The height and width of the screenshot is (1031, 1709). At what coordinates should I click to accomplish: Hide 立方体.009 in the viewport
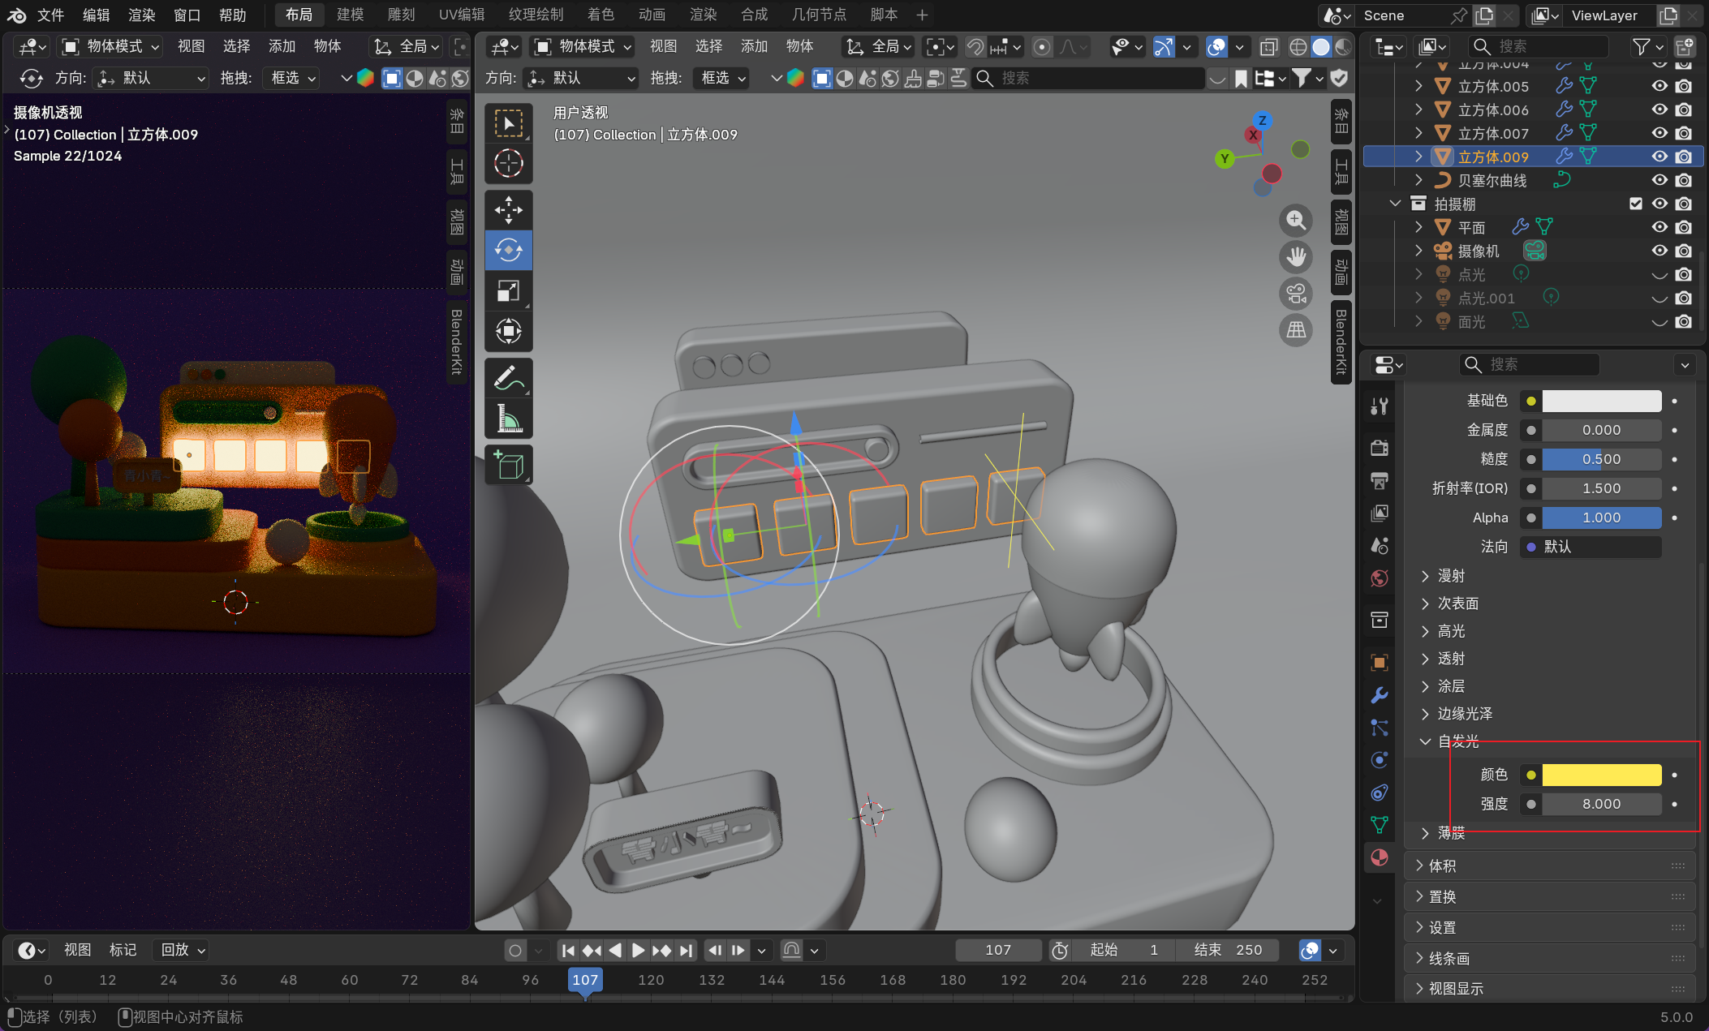pos(1659,157)
